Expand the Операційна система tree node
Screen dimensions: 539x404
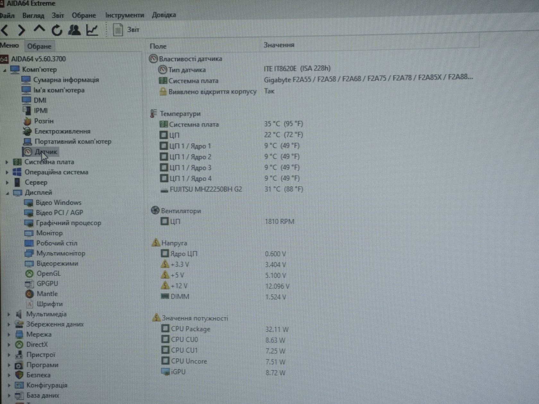click(7, 173)
